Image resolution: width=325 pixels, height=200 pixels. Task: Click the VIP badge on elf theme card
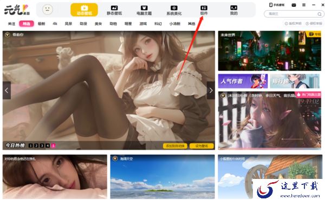(x=223, y=96)
